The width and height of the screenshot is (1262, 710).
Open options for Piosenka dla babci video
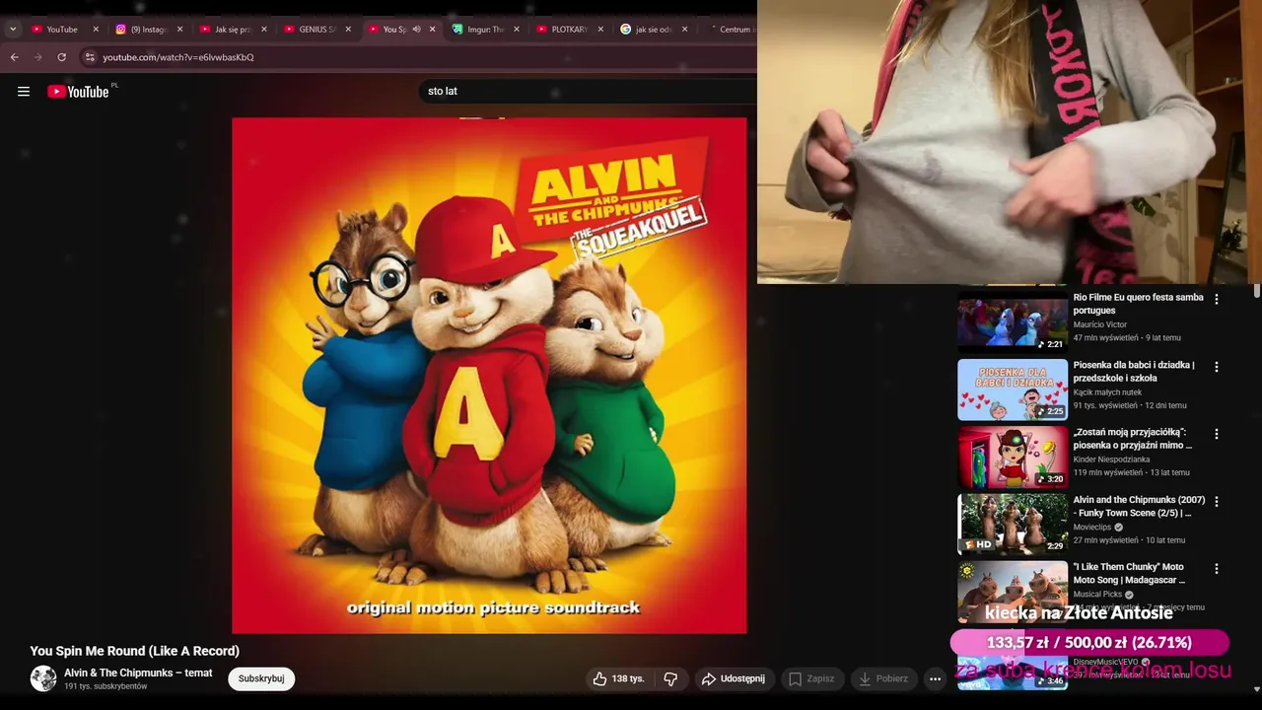point(1216,367)
